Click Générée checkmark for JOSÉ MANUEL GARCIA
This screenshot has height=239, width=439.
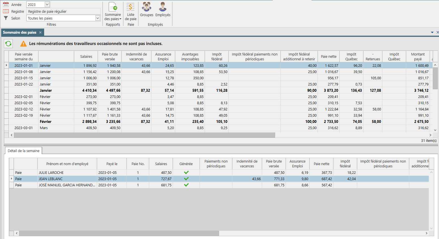[x=186, y=185]
